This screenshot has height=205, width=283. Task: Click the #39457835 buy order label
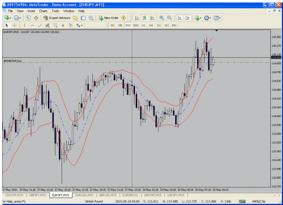pos(13,61)
